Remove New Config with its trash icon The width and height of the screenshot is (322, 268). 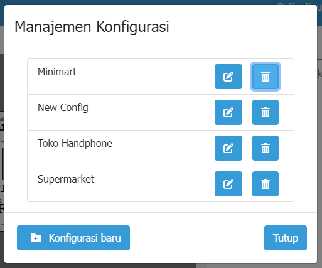pyautogui.click(x=266, y=112)
